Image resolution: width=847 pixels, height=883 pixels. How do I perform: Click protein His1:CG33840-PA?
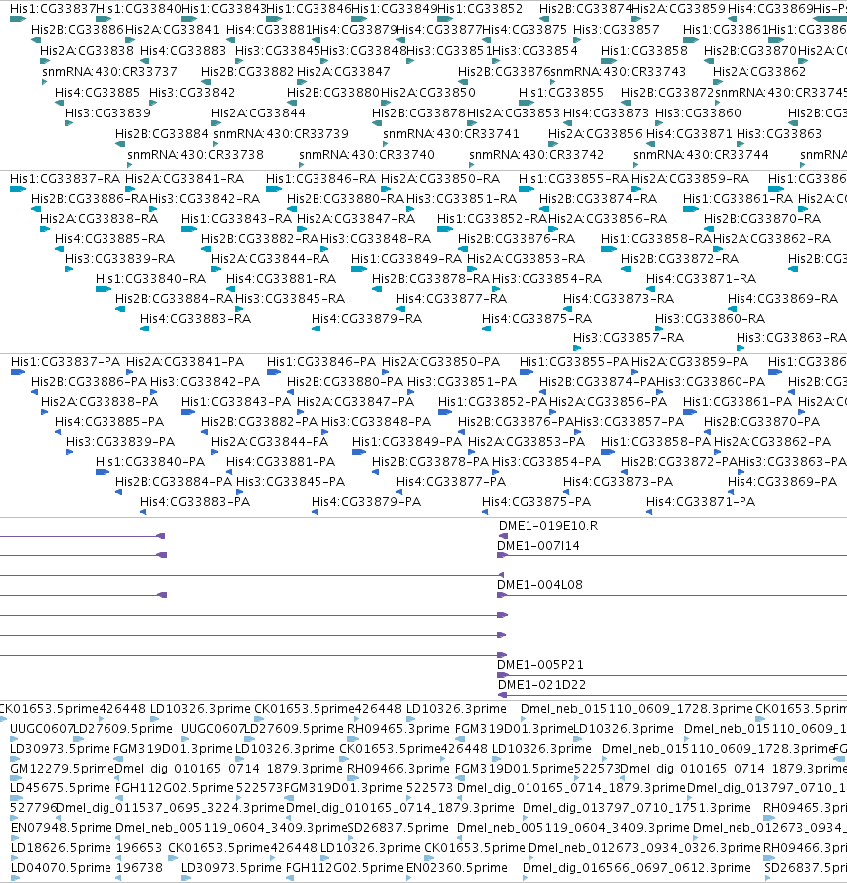pyautogui.click(x=150, y=462)
